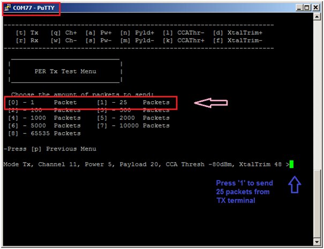The height and width of the screenshot is (249, 324).
Task: Click the '[a] Pw+' shortcut text
Action: (x=99, y=33)
